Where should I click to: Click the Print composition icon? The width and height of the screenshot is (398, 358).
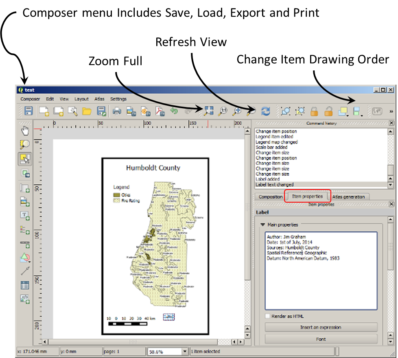click(x=117, y=111)
